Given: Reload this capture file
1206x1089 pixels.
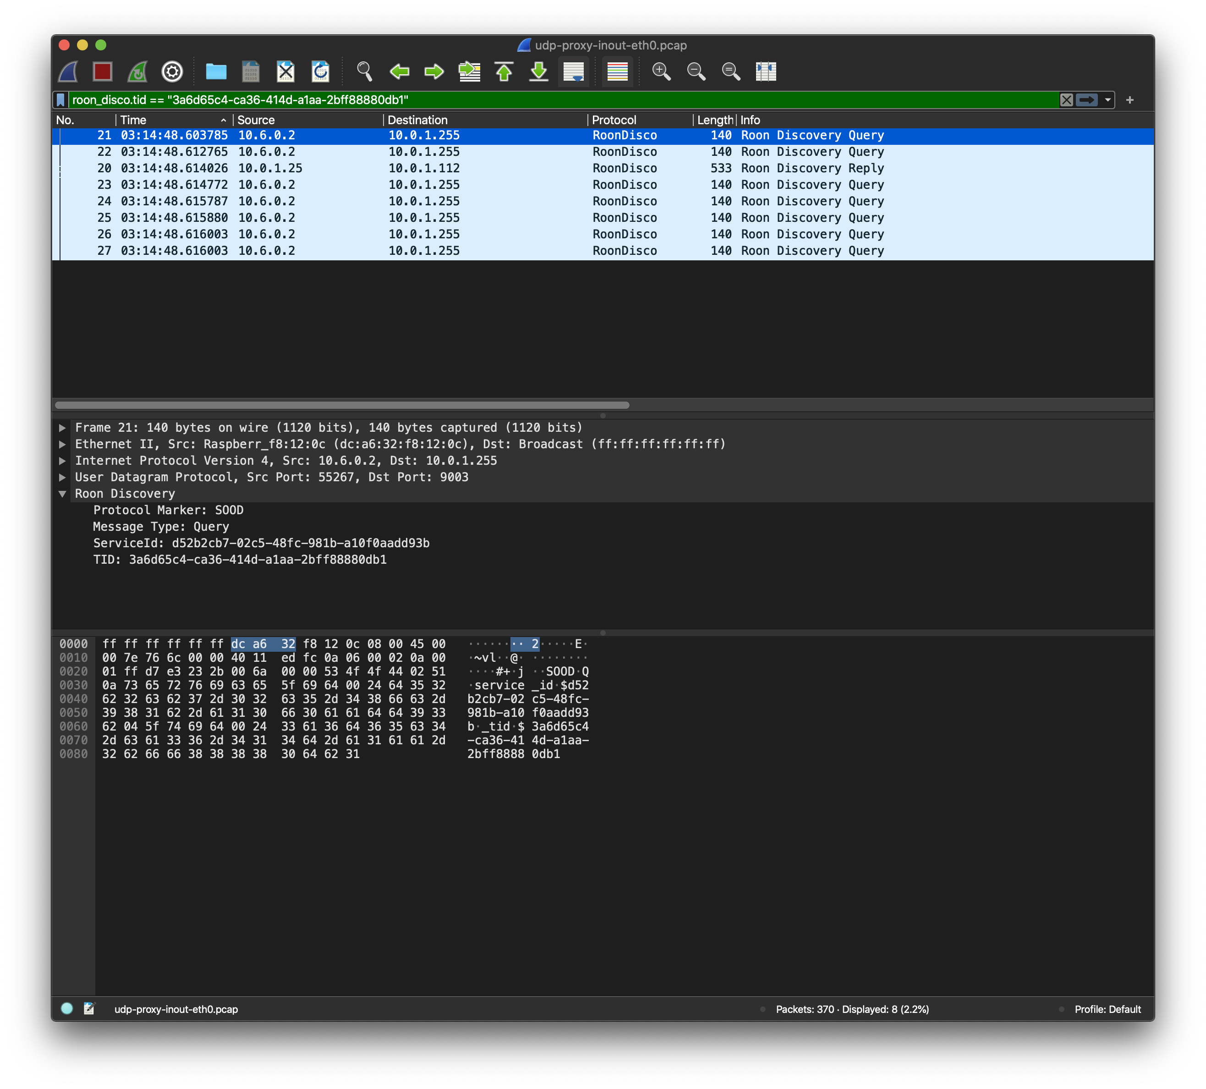Looking at the screenshot, I should (x=321, y=72).
